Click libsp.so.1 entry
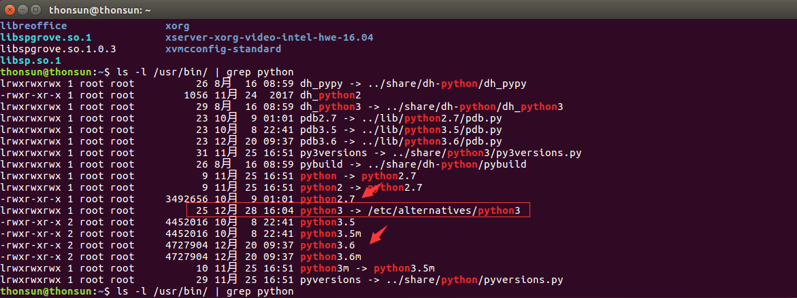The height and width of the screenshot is (298, 797). point(31,61)
